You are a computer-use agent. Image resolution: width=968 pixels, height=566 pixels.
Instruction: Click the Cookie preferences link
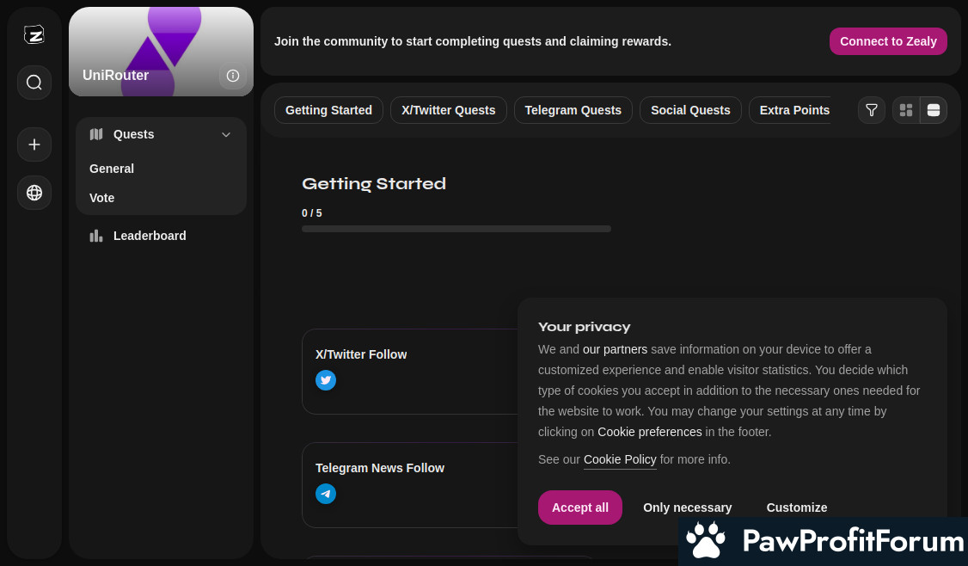(x=649, y=432)
